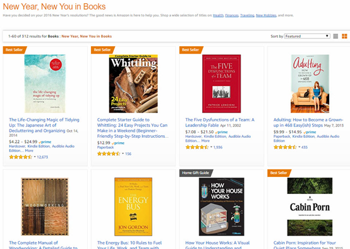
Task: Select Kindle Edition for Five Dysfunctions
Action: point(215,137)
